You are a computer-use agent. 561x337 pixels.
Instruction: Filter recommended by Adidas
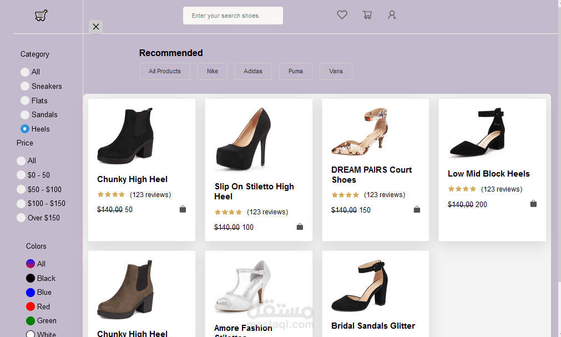(x=253, y=71)
